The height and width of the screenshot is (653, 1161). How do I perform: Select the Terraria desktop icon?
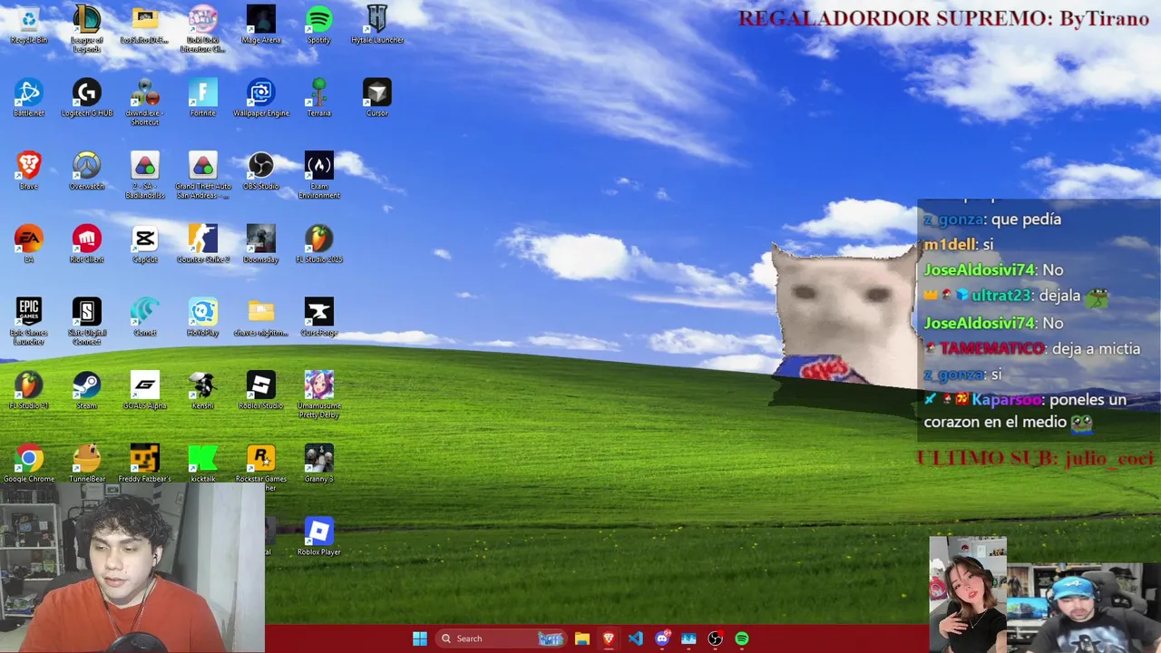tap(319, 98)
